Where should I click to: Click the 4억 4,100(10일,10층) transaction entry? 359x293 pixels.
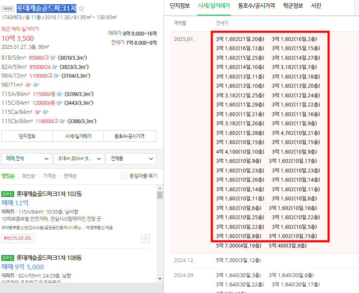(x=240, y=152)
